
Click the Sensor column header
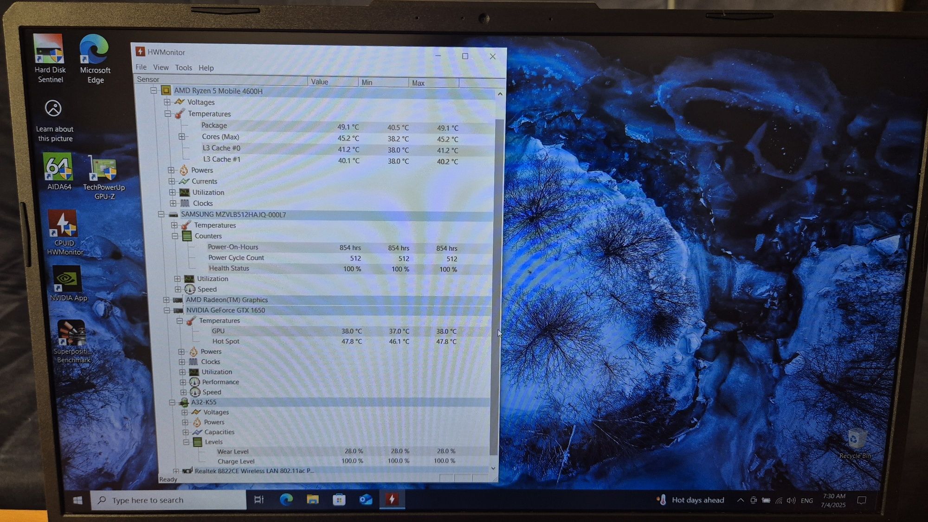click(x=221, y=80)
